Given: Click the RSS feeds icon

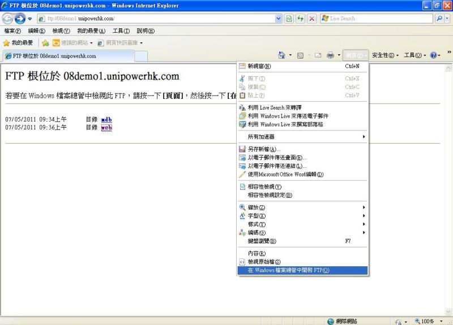Looking at the screenshot, I should pos(301,55).
